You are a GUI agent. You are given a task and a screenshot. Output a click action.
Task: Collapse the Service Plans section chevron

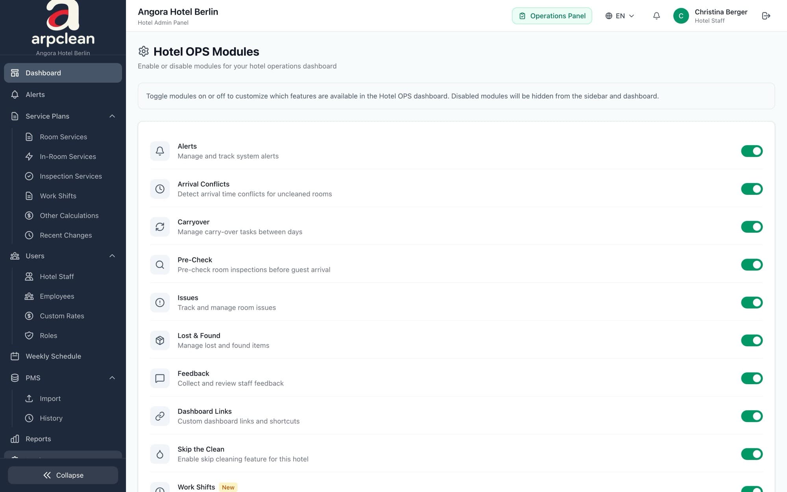point(112,116)
